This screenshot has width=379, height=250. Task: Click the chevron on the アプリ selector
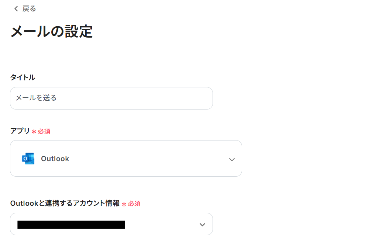click(x=232, y=160)
